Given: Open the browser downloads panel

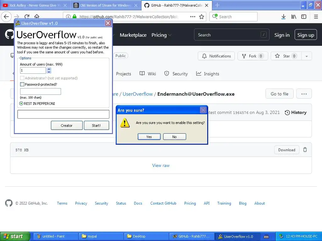Looking at the screenshot, I should point(283,17).
